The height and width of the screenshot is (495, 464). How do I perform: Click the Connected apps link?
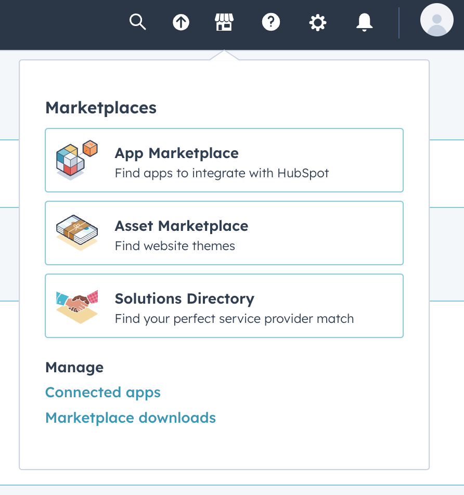[103, 393]
